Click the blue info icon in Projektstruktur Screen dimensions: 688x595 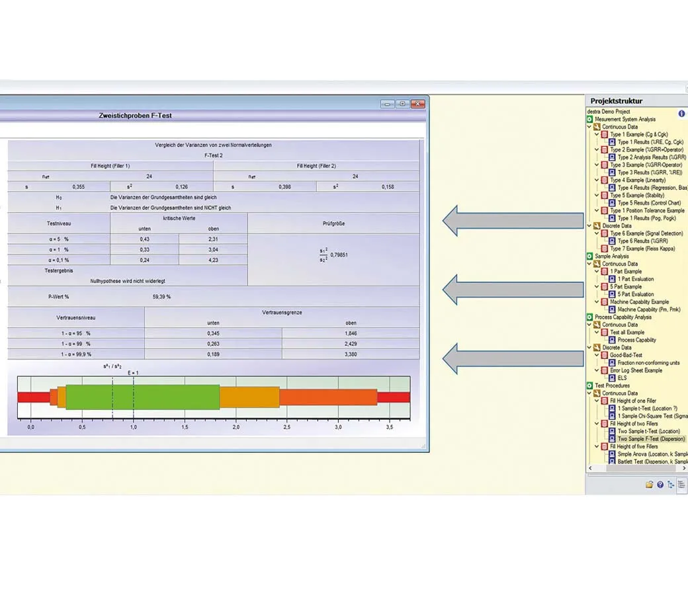[x=681, y=113]
